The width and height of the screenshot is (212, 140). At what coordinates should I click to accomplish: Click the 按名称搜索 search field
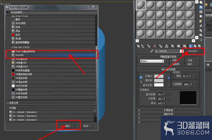[x=53, y=12]
